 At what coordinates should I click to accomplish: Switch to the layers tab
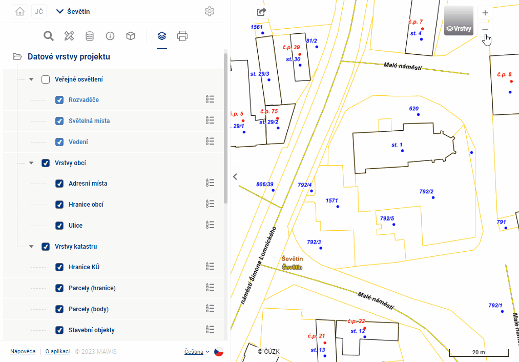pyautogui.click(x=162, y=36)
